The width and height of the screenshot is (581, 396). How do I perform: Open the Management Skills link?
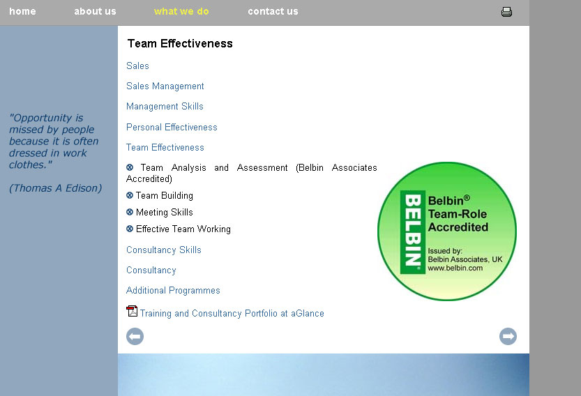(165, 107)
